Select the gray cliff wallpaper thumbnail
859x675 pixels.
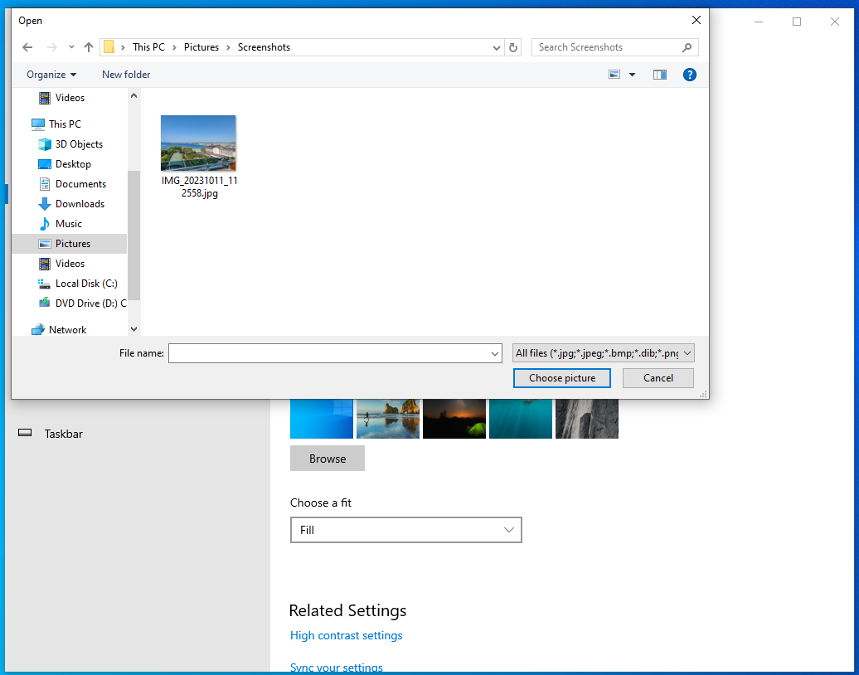pyautogui.click(x=587, y=419)
